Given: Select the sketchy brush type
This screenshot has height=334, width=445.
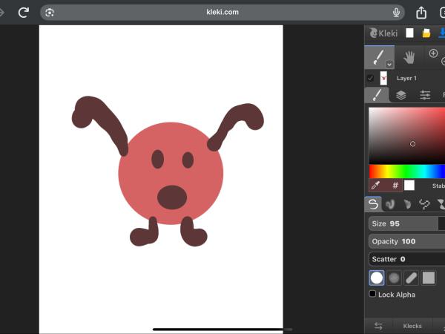Looking at the screenshot, I should click(407, 204).
